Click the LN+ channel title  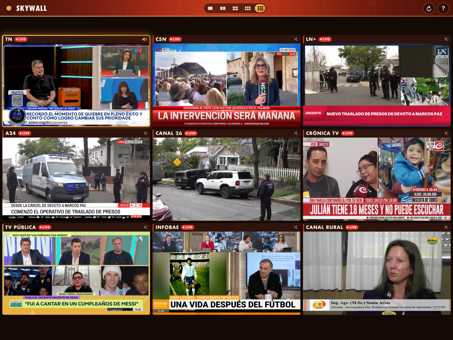[x=311, y=39]
